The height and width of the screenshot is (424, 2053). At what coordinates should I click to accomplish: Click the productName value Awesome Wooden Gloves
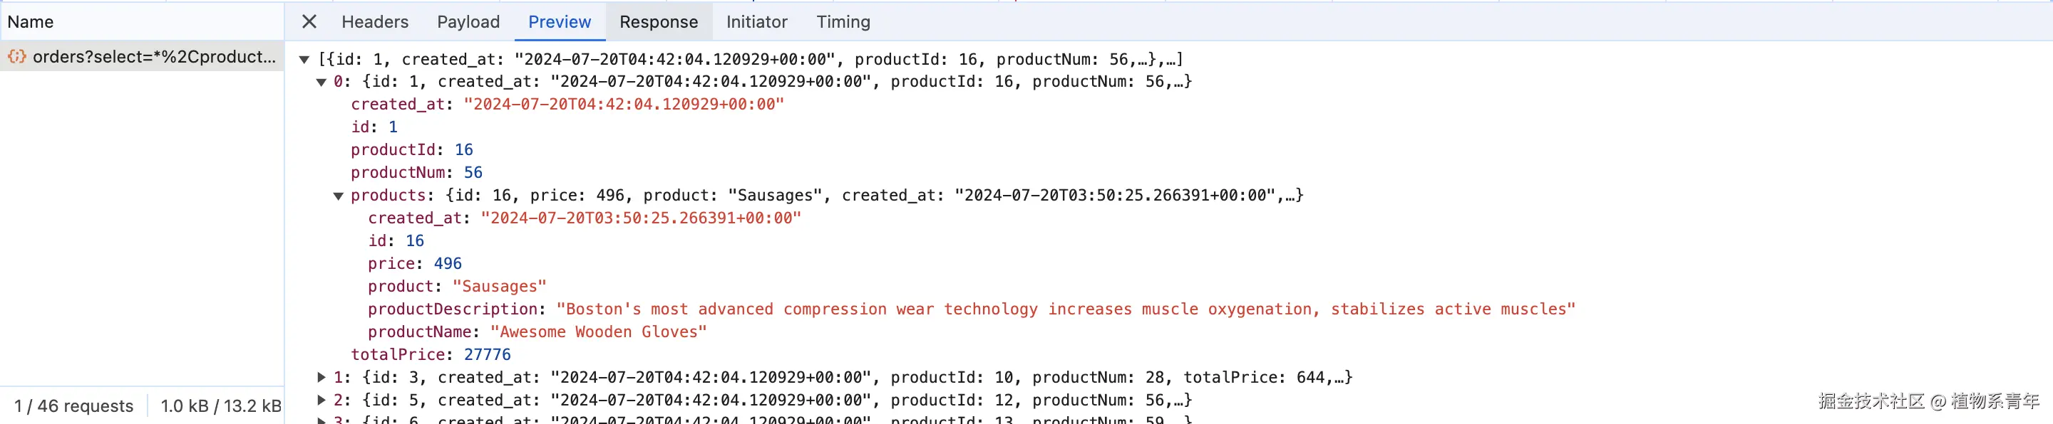pos(598,332)
